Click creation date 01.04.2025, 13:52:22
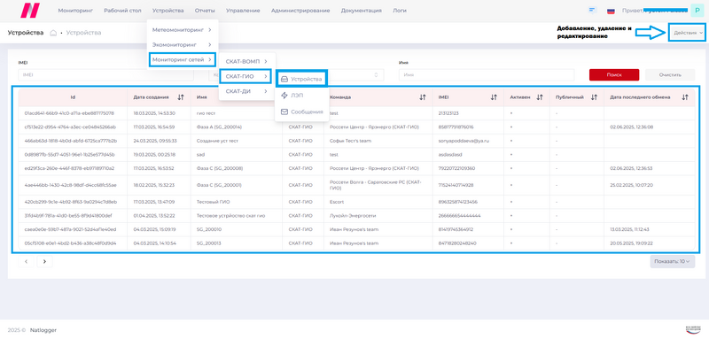The height and width of the screenshot is (339, 709). click(x=154, y=215)
